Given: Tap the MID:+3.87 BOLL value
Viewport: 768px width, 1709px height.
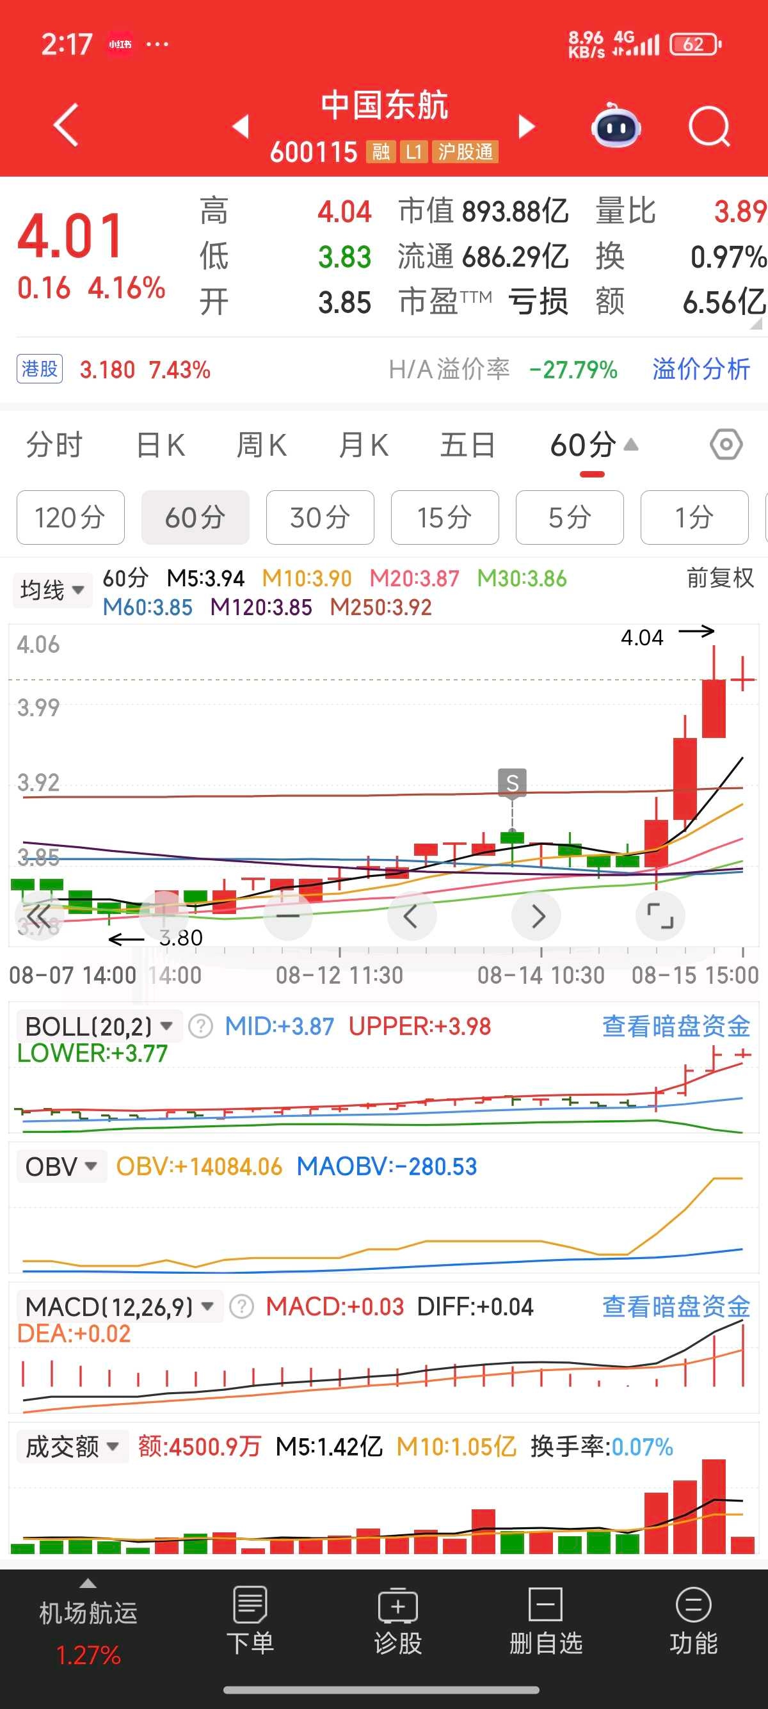Looking at the screenshot, I should (x=279, y=1026).
